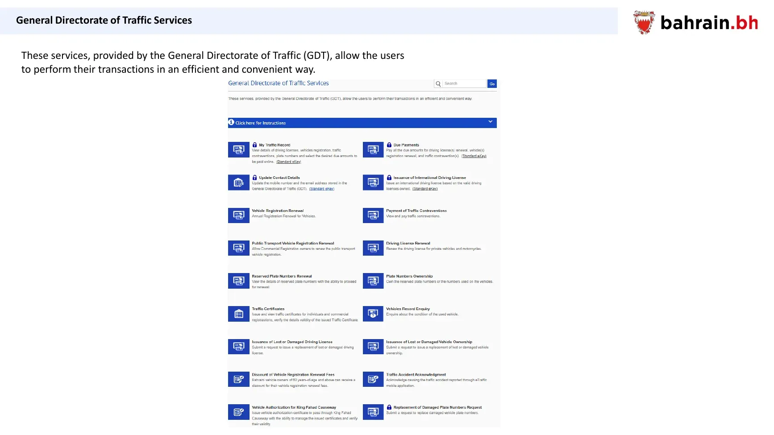Click the Driving License Renewal icon

373,248
